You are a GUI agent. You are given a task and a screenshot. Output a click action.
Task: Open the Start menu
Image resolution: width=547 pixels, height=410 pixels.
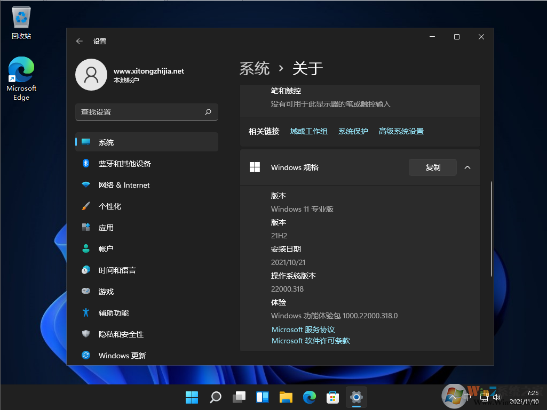tap(192, 397)
